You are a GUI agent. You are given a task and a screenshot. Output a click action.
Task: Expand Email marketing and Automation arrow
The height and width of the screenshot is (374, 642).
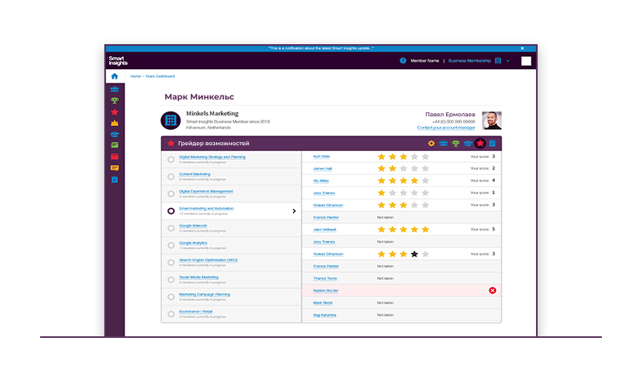[x=294, y=211]
